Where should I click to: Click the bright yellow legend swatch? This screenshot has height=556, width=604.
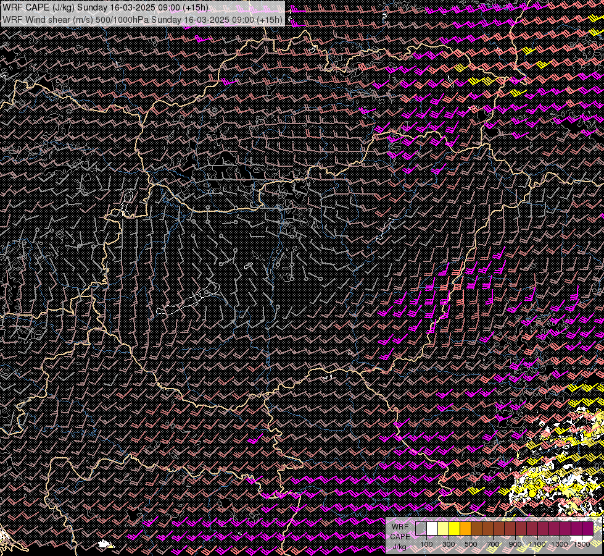click(x=454, y=529)
